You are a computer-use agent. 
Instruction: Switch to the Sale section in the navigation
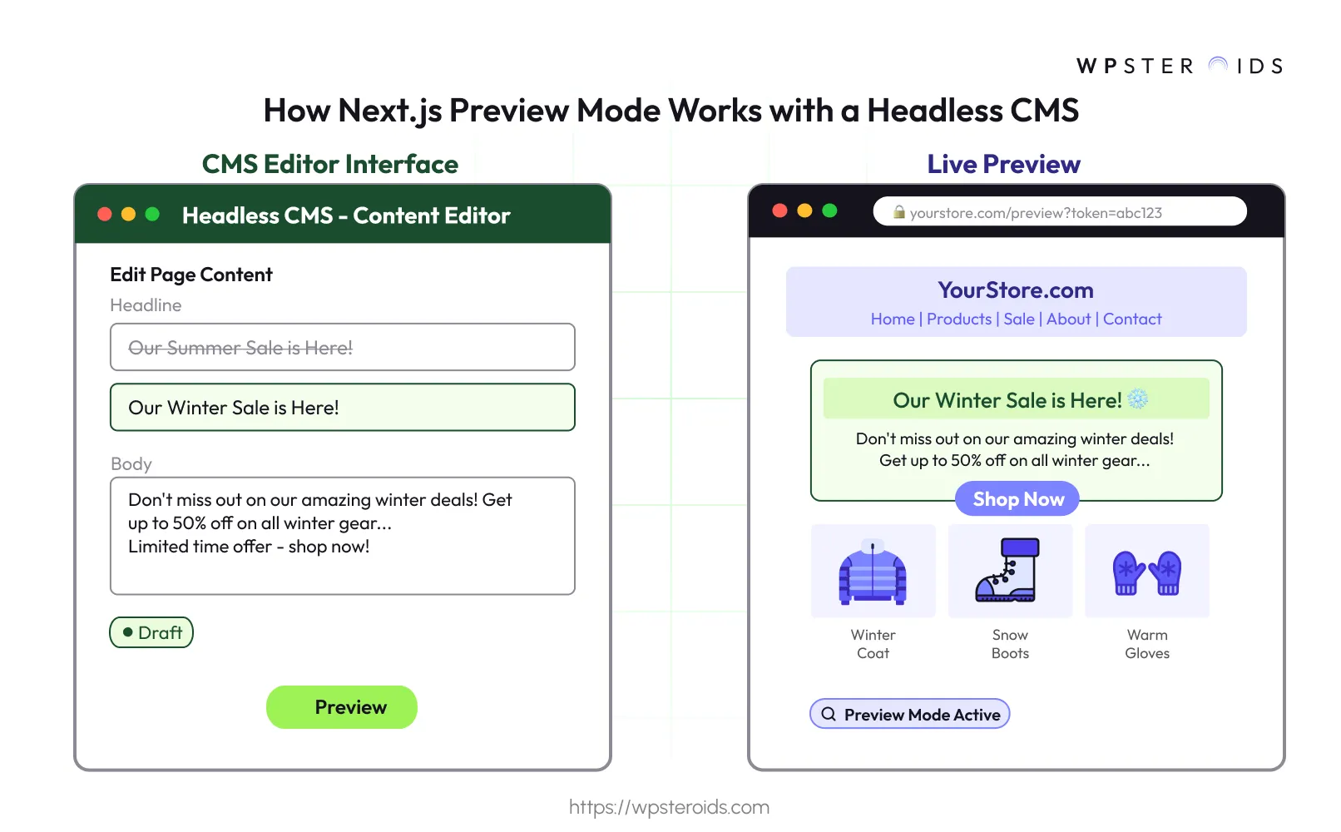coord(1018,319)
